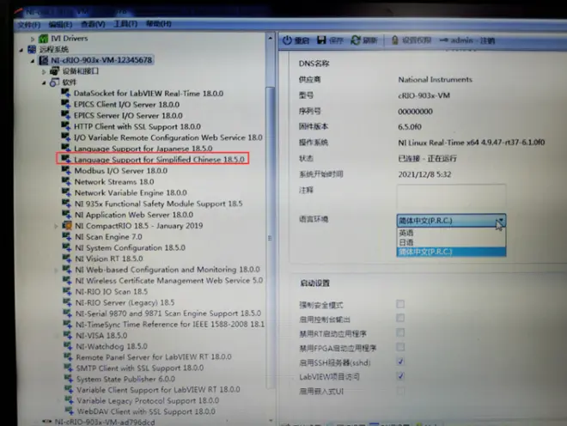Click icon beside NI Scan Engine 7.0
Screen dimensions: 567x426
pyautogui.click(x=67, y=236)
